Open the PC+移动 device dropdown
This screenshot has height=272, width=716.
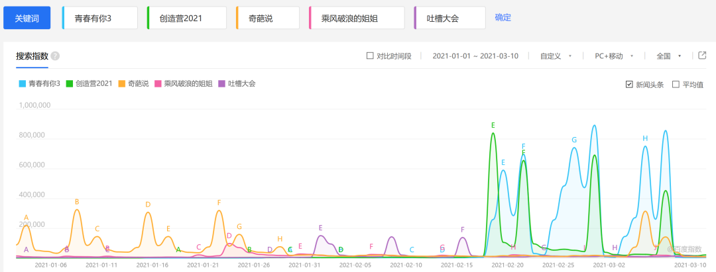point(614,56)
